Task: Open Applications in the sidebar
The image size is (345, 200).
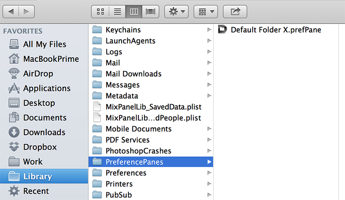Action: coord(44,88)
